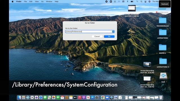This screenshot has width=180, height=101.
Task: Open Launchpad in the Dock
Action: (x=24, y=97)
